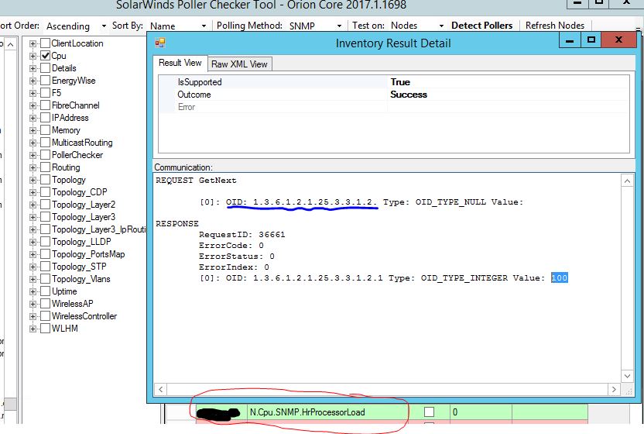Select the IsSupported property row

click(x=393, y=82)
